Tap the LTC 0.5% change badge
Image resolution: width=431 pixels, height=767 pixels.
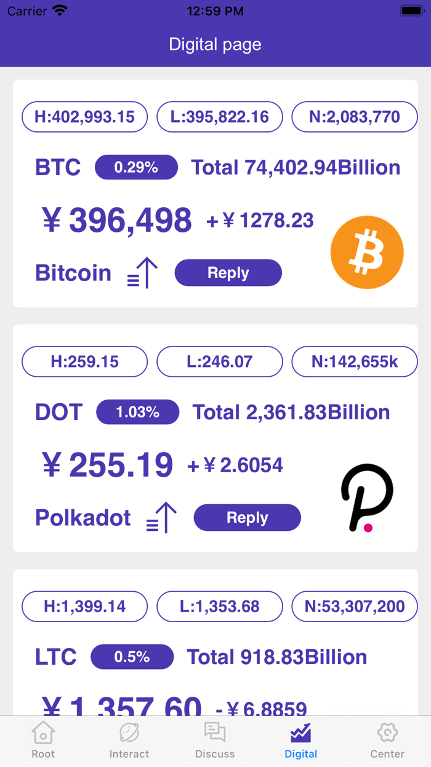click(x=132, y=657)
